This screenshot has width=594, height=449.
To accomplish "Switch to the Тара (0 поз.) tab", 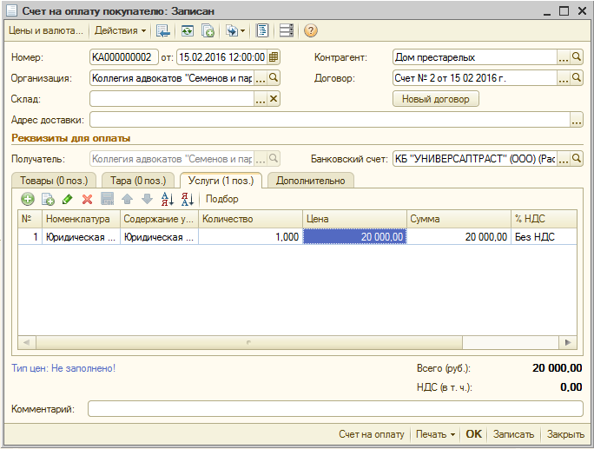I will [138, 181].
